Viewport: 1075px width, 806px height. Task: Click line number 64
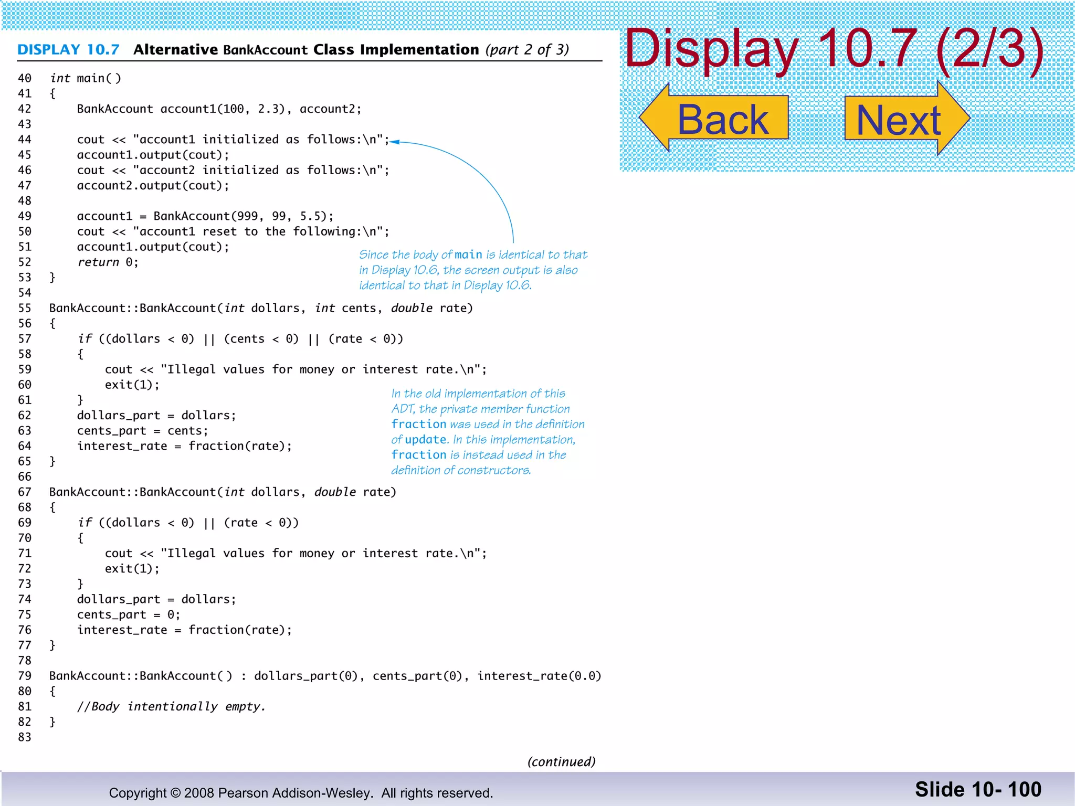(25, 446)
